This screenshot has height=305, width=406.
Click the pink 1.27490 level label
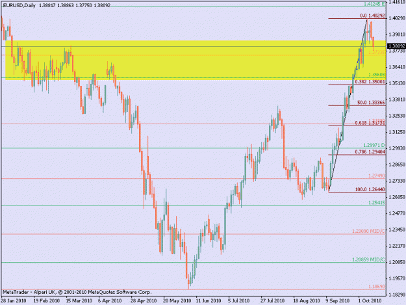click(x=377, y=176)
